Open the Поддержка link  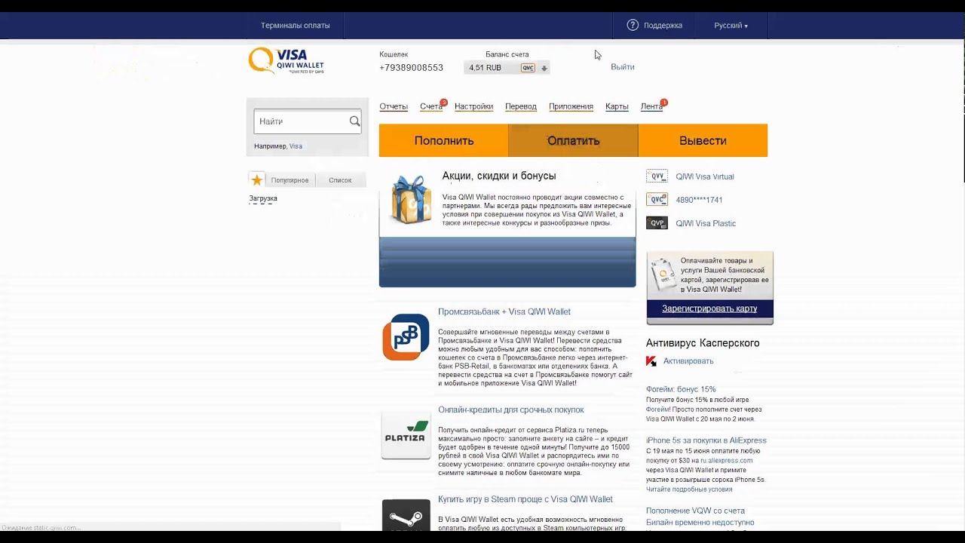pos(663,26)
